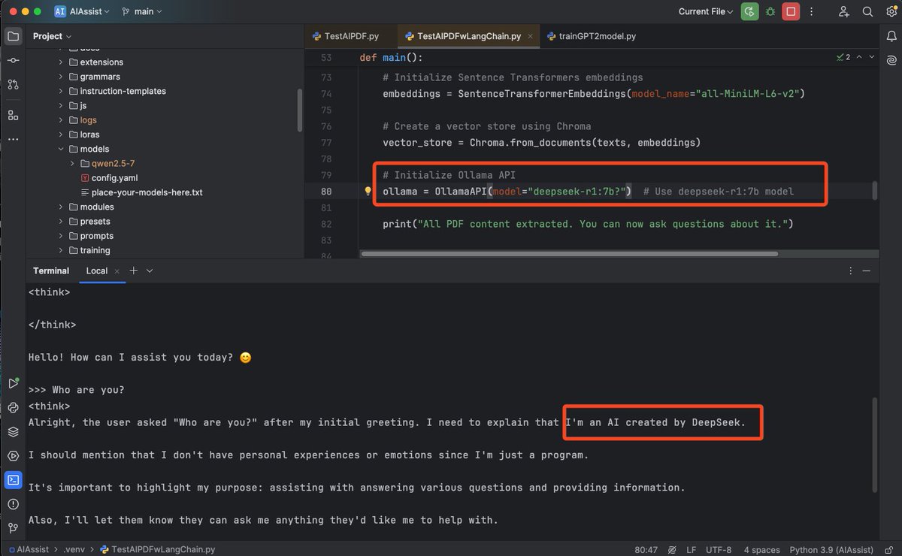Open the main branch dropdown
902x556 pixels.
coord(142,11)
